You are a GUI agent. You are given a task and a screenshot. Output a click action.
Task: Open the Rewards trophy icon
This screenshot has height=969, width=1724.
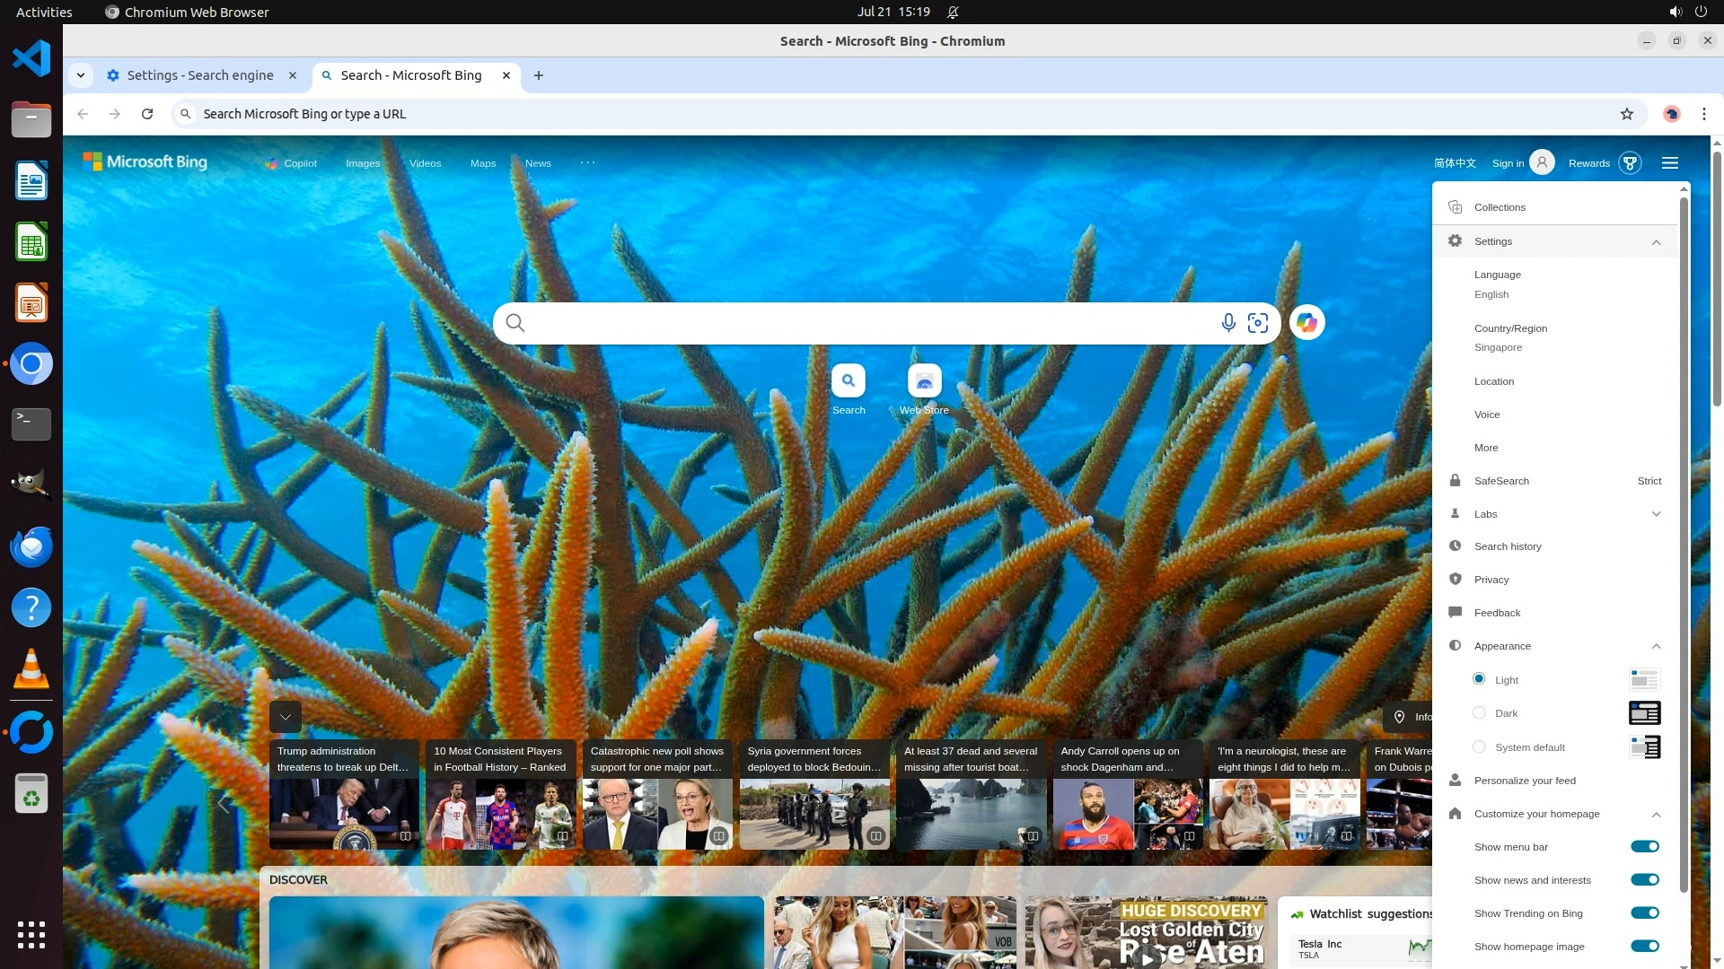coord(1630,163)
